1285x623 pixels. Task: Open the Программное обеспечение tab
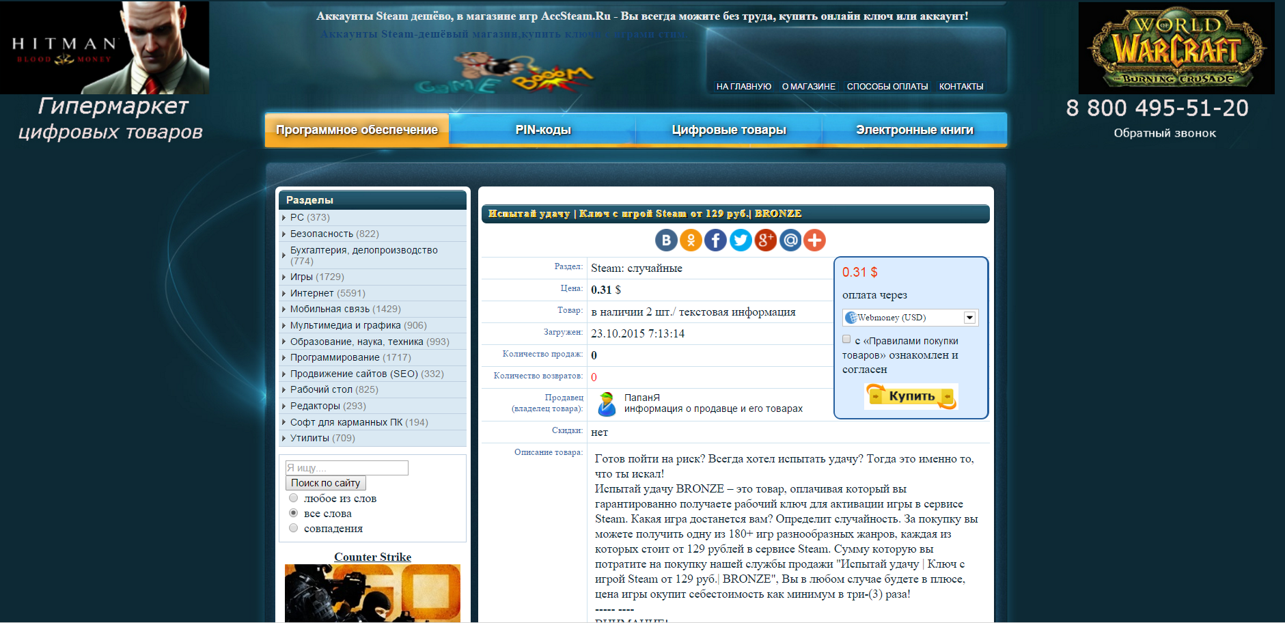click(x=357, y=130)
